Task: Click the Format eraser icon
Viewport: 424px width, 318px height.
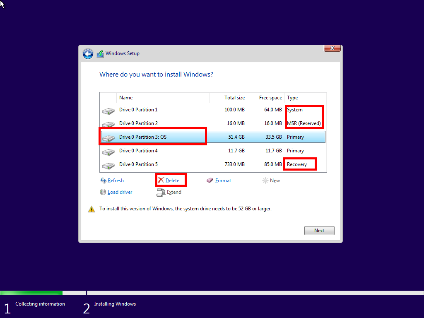Action: [210, 181]
